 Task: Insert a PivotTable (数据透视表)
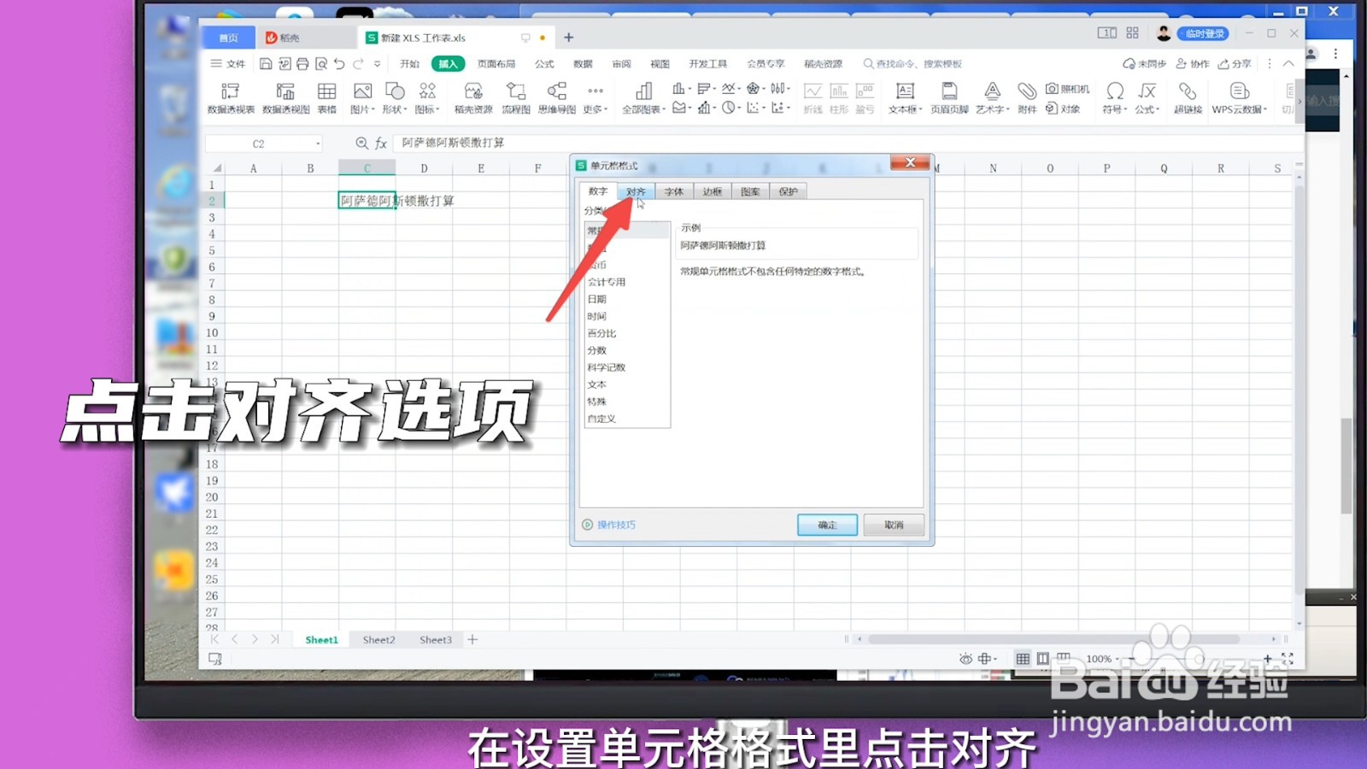(231, 98)
